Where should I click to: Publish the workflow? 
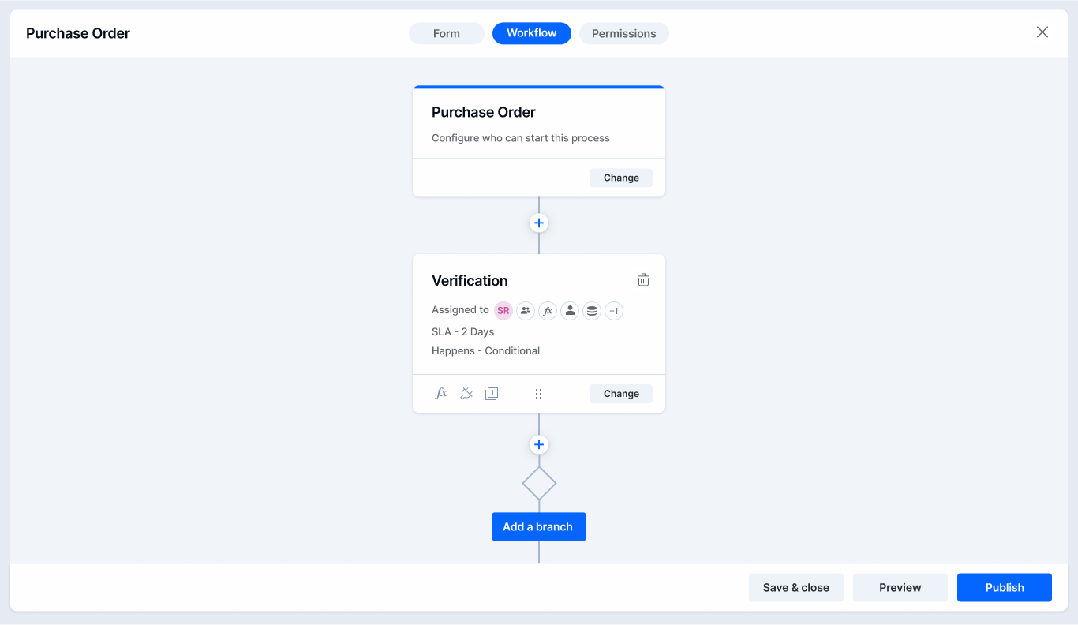[1005, 587]
